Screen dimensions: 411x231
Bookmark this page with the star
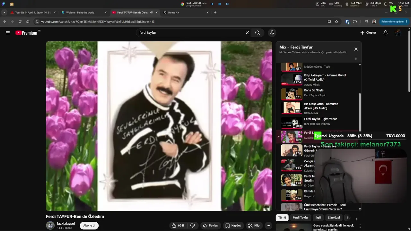tap(337, 21)
